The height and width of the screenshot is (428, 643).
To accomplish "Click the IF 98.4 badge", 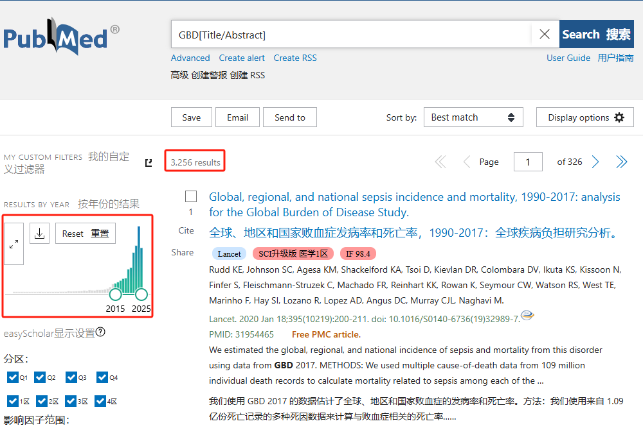I will tap(358, 253).
